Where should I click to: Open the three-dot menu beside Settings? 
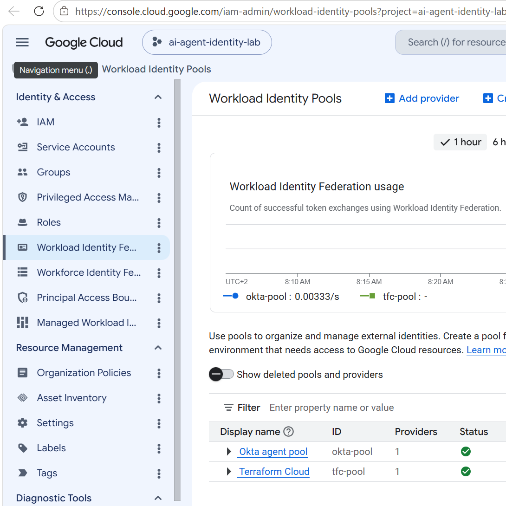point(159,423)
